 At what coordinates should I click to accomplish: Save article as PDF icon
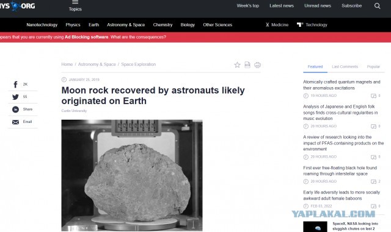[x=247, y=65]
